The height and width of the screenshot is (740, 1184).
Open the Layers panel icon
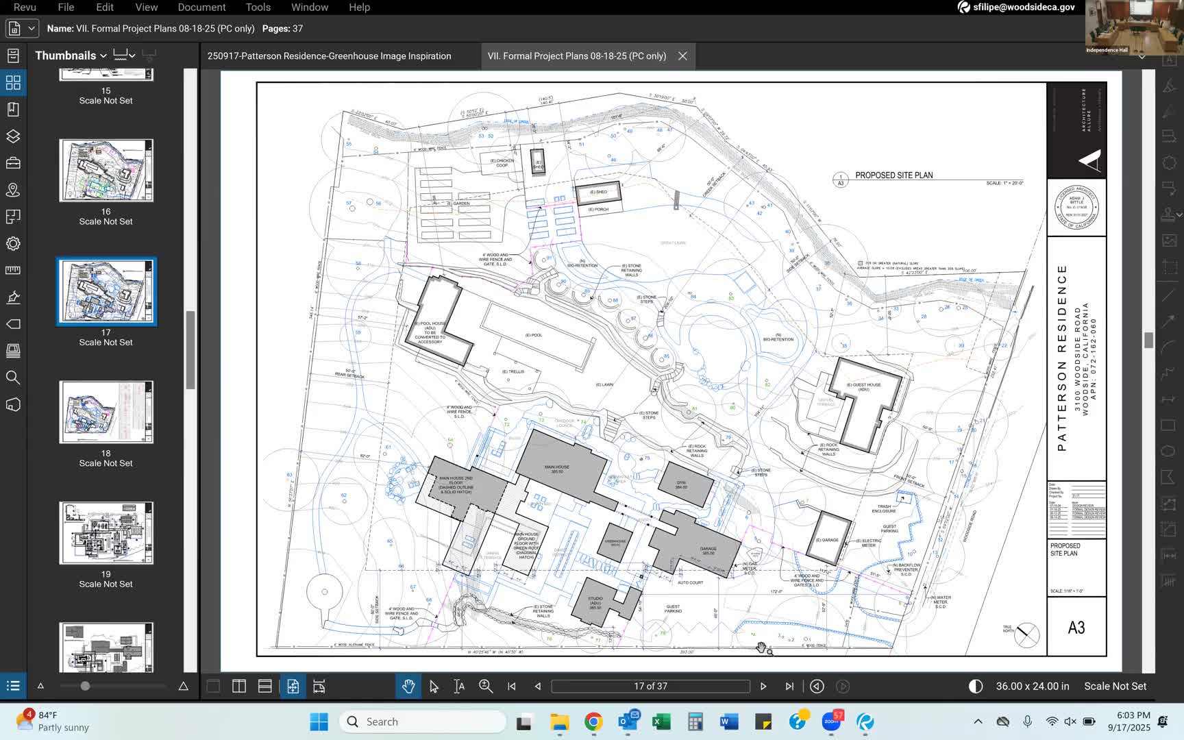[13, 136]
